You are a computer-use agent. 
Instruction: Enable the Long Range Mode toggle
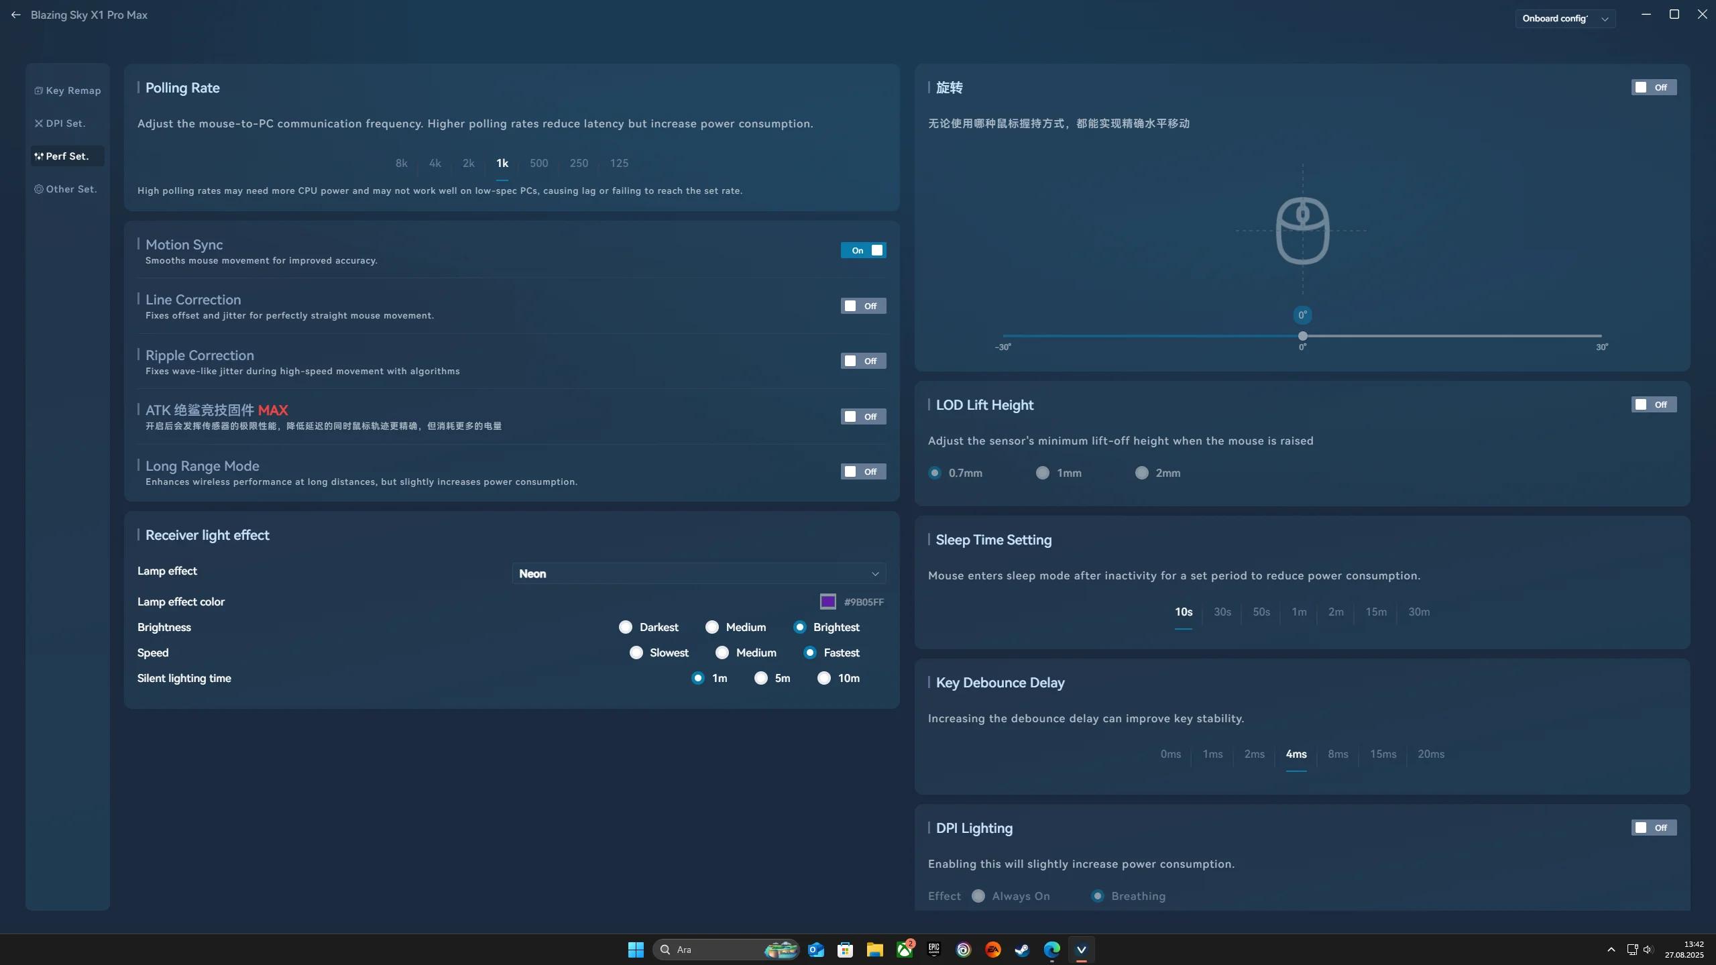863,471
